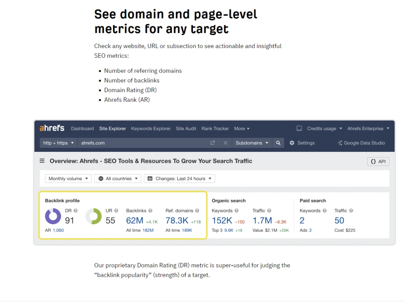Click the Organic search heading

[229, 200]
